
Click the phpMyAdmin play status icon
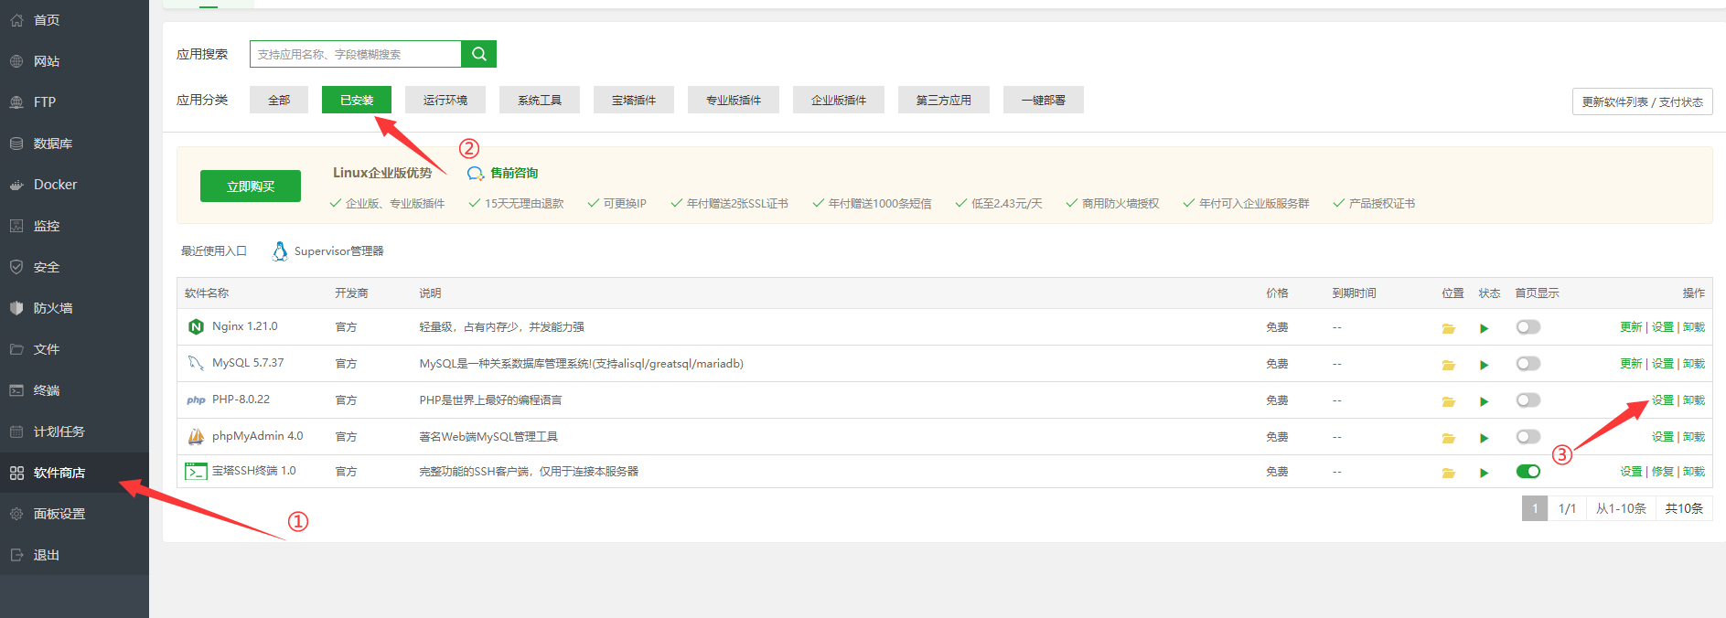coord(1484,438)
